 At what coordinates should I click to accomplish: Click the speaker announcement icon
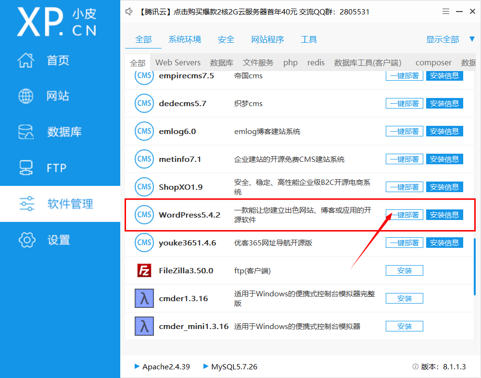129,12
